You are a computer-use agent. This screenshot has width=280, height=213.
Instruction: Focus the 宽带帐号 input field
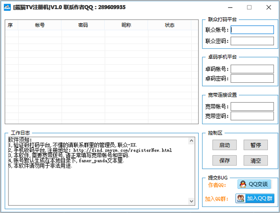click(x=252, y=106)
